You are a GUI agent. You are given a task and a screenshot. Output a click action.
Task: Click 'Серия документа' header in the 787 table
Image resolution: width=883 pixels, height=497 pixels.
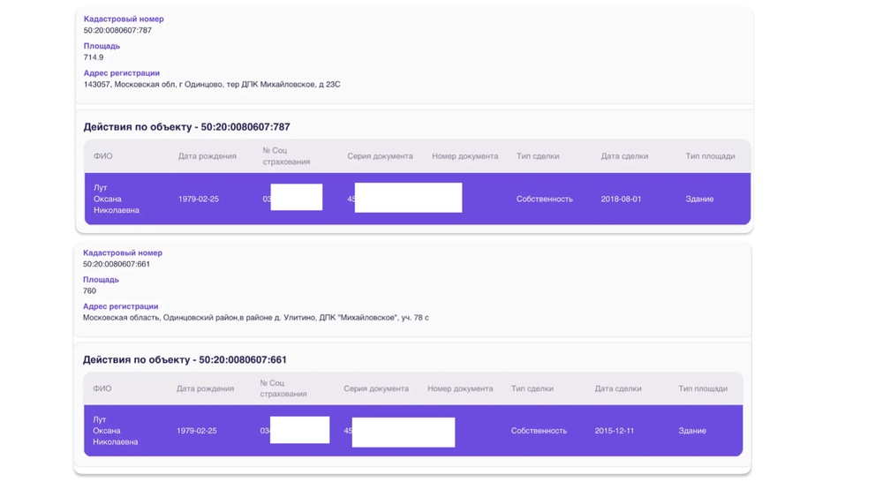pos(380,156)
